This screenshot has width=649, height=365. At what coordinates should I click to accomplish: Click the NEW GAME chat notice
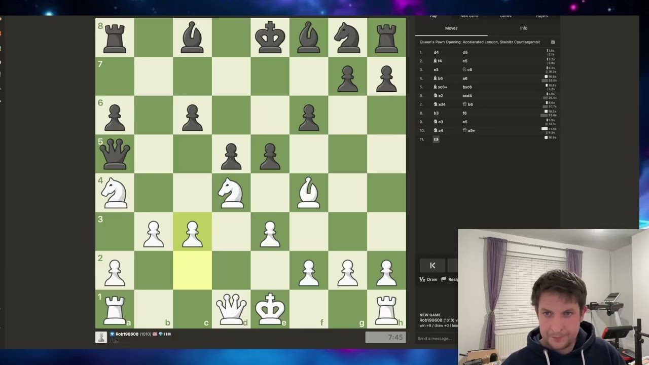pyautogui.click(x=430, y=315)
